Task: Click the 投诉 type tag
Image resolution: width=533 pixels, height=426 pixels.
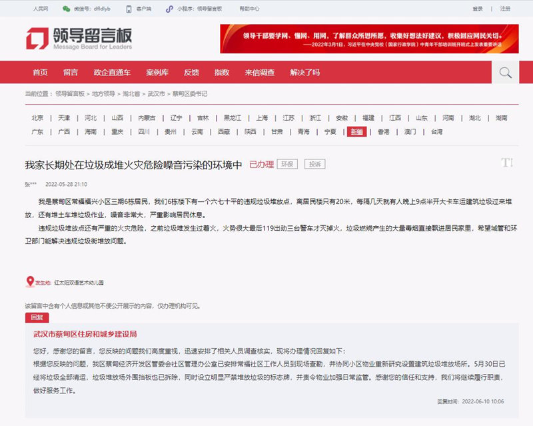Action: point(314,164)
